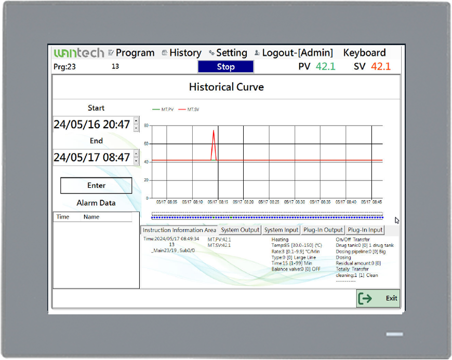Image resolution: width=452 pixels, height=360 pixels.
Task: Switch to Plug-In Input tab
Action: [x=365, y=230]
